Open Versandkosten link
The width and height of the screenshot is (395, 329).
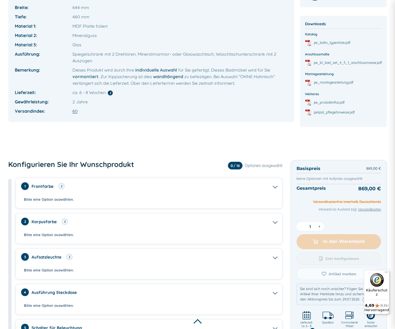click(369, 209)
